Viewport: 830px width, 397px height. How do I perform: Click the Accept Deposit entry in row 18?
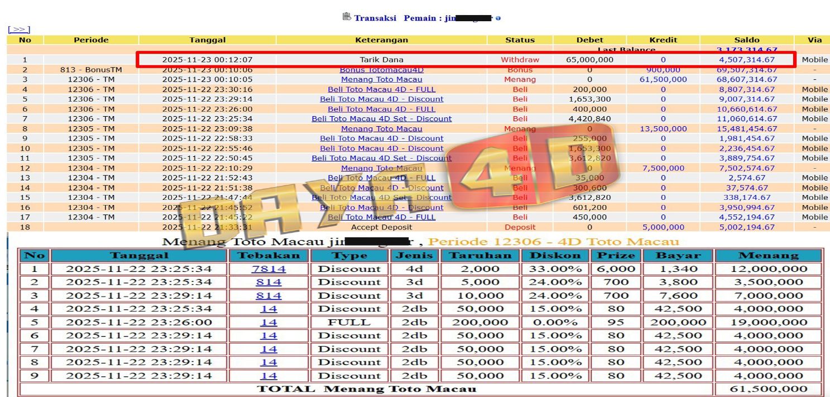point(381,227)
